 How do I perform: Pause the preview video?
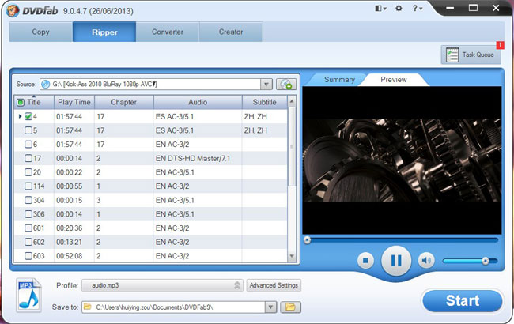click(x=396, y=261)
